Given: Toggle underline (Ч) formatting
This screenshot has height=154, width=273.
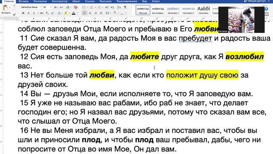Looking at the screenshot, I should pos(34,13).
